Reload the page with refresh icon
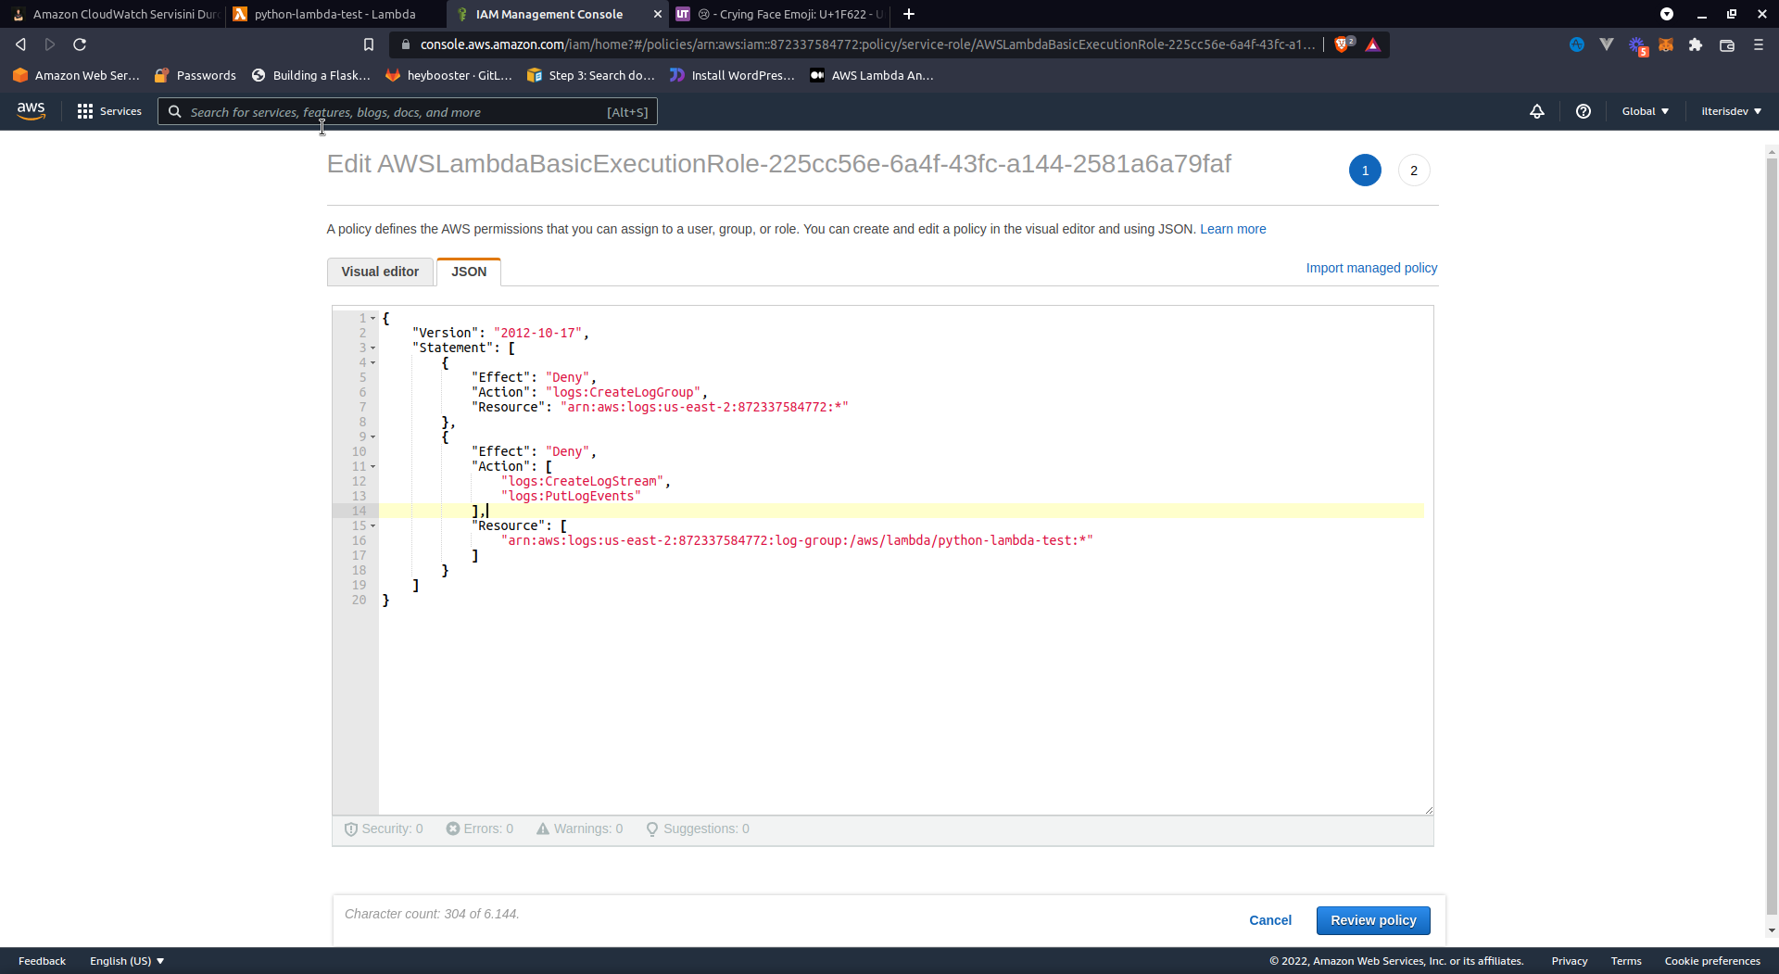 80,44
